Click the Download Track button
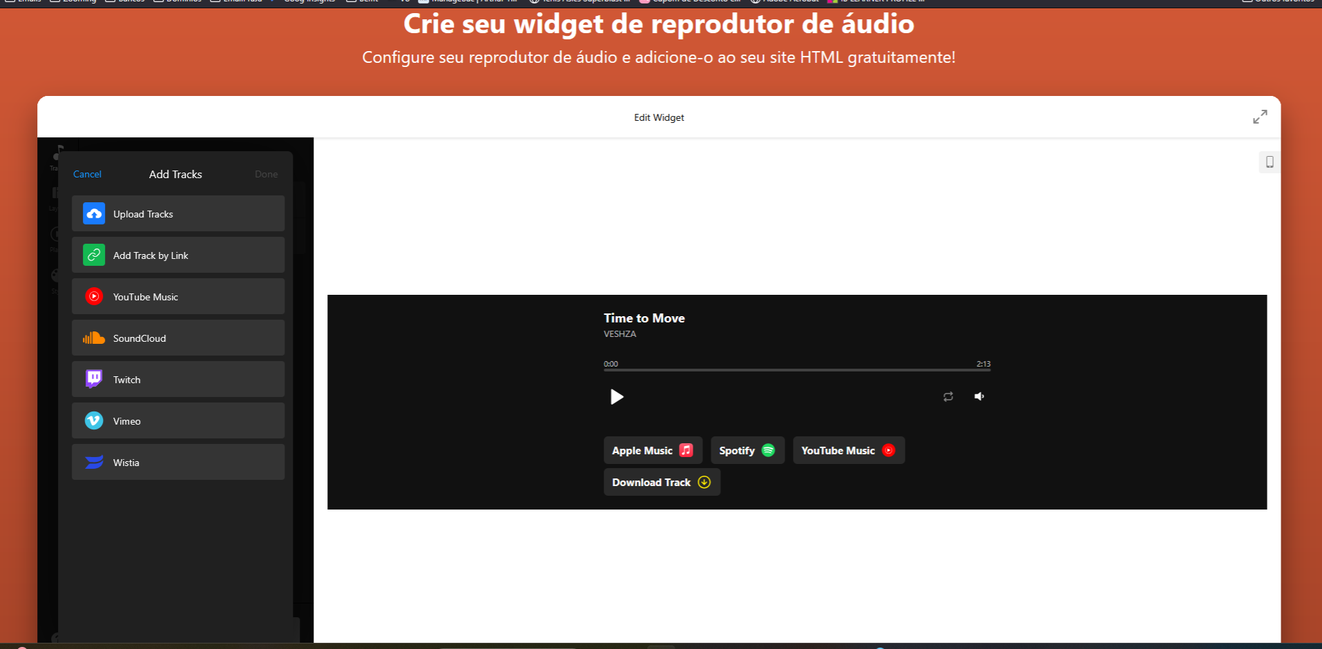 point(662,482)
